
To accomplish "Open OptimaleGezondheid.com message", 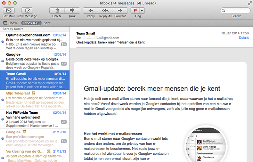I will click(x=35, y=41).
